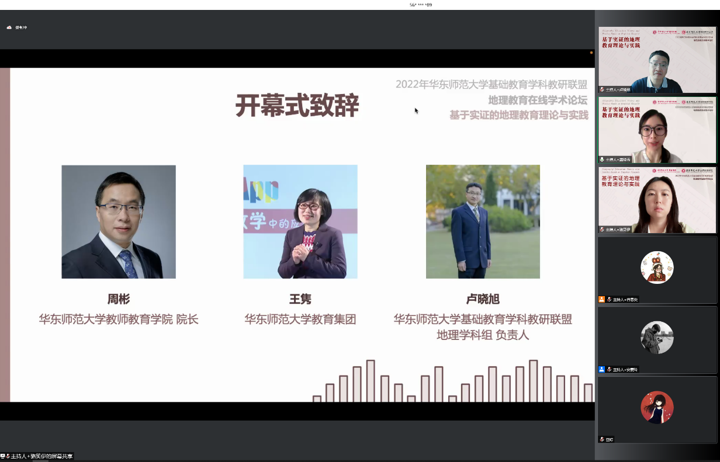Click the muted mic icon beside the blue user badge
720x462 pixels.
point(609,370)
